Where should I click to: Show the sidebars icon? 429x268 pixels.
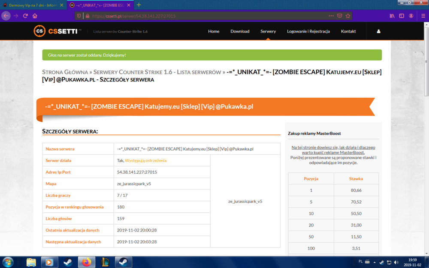pyautogui.click(x=402, y=16)
